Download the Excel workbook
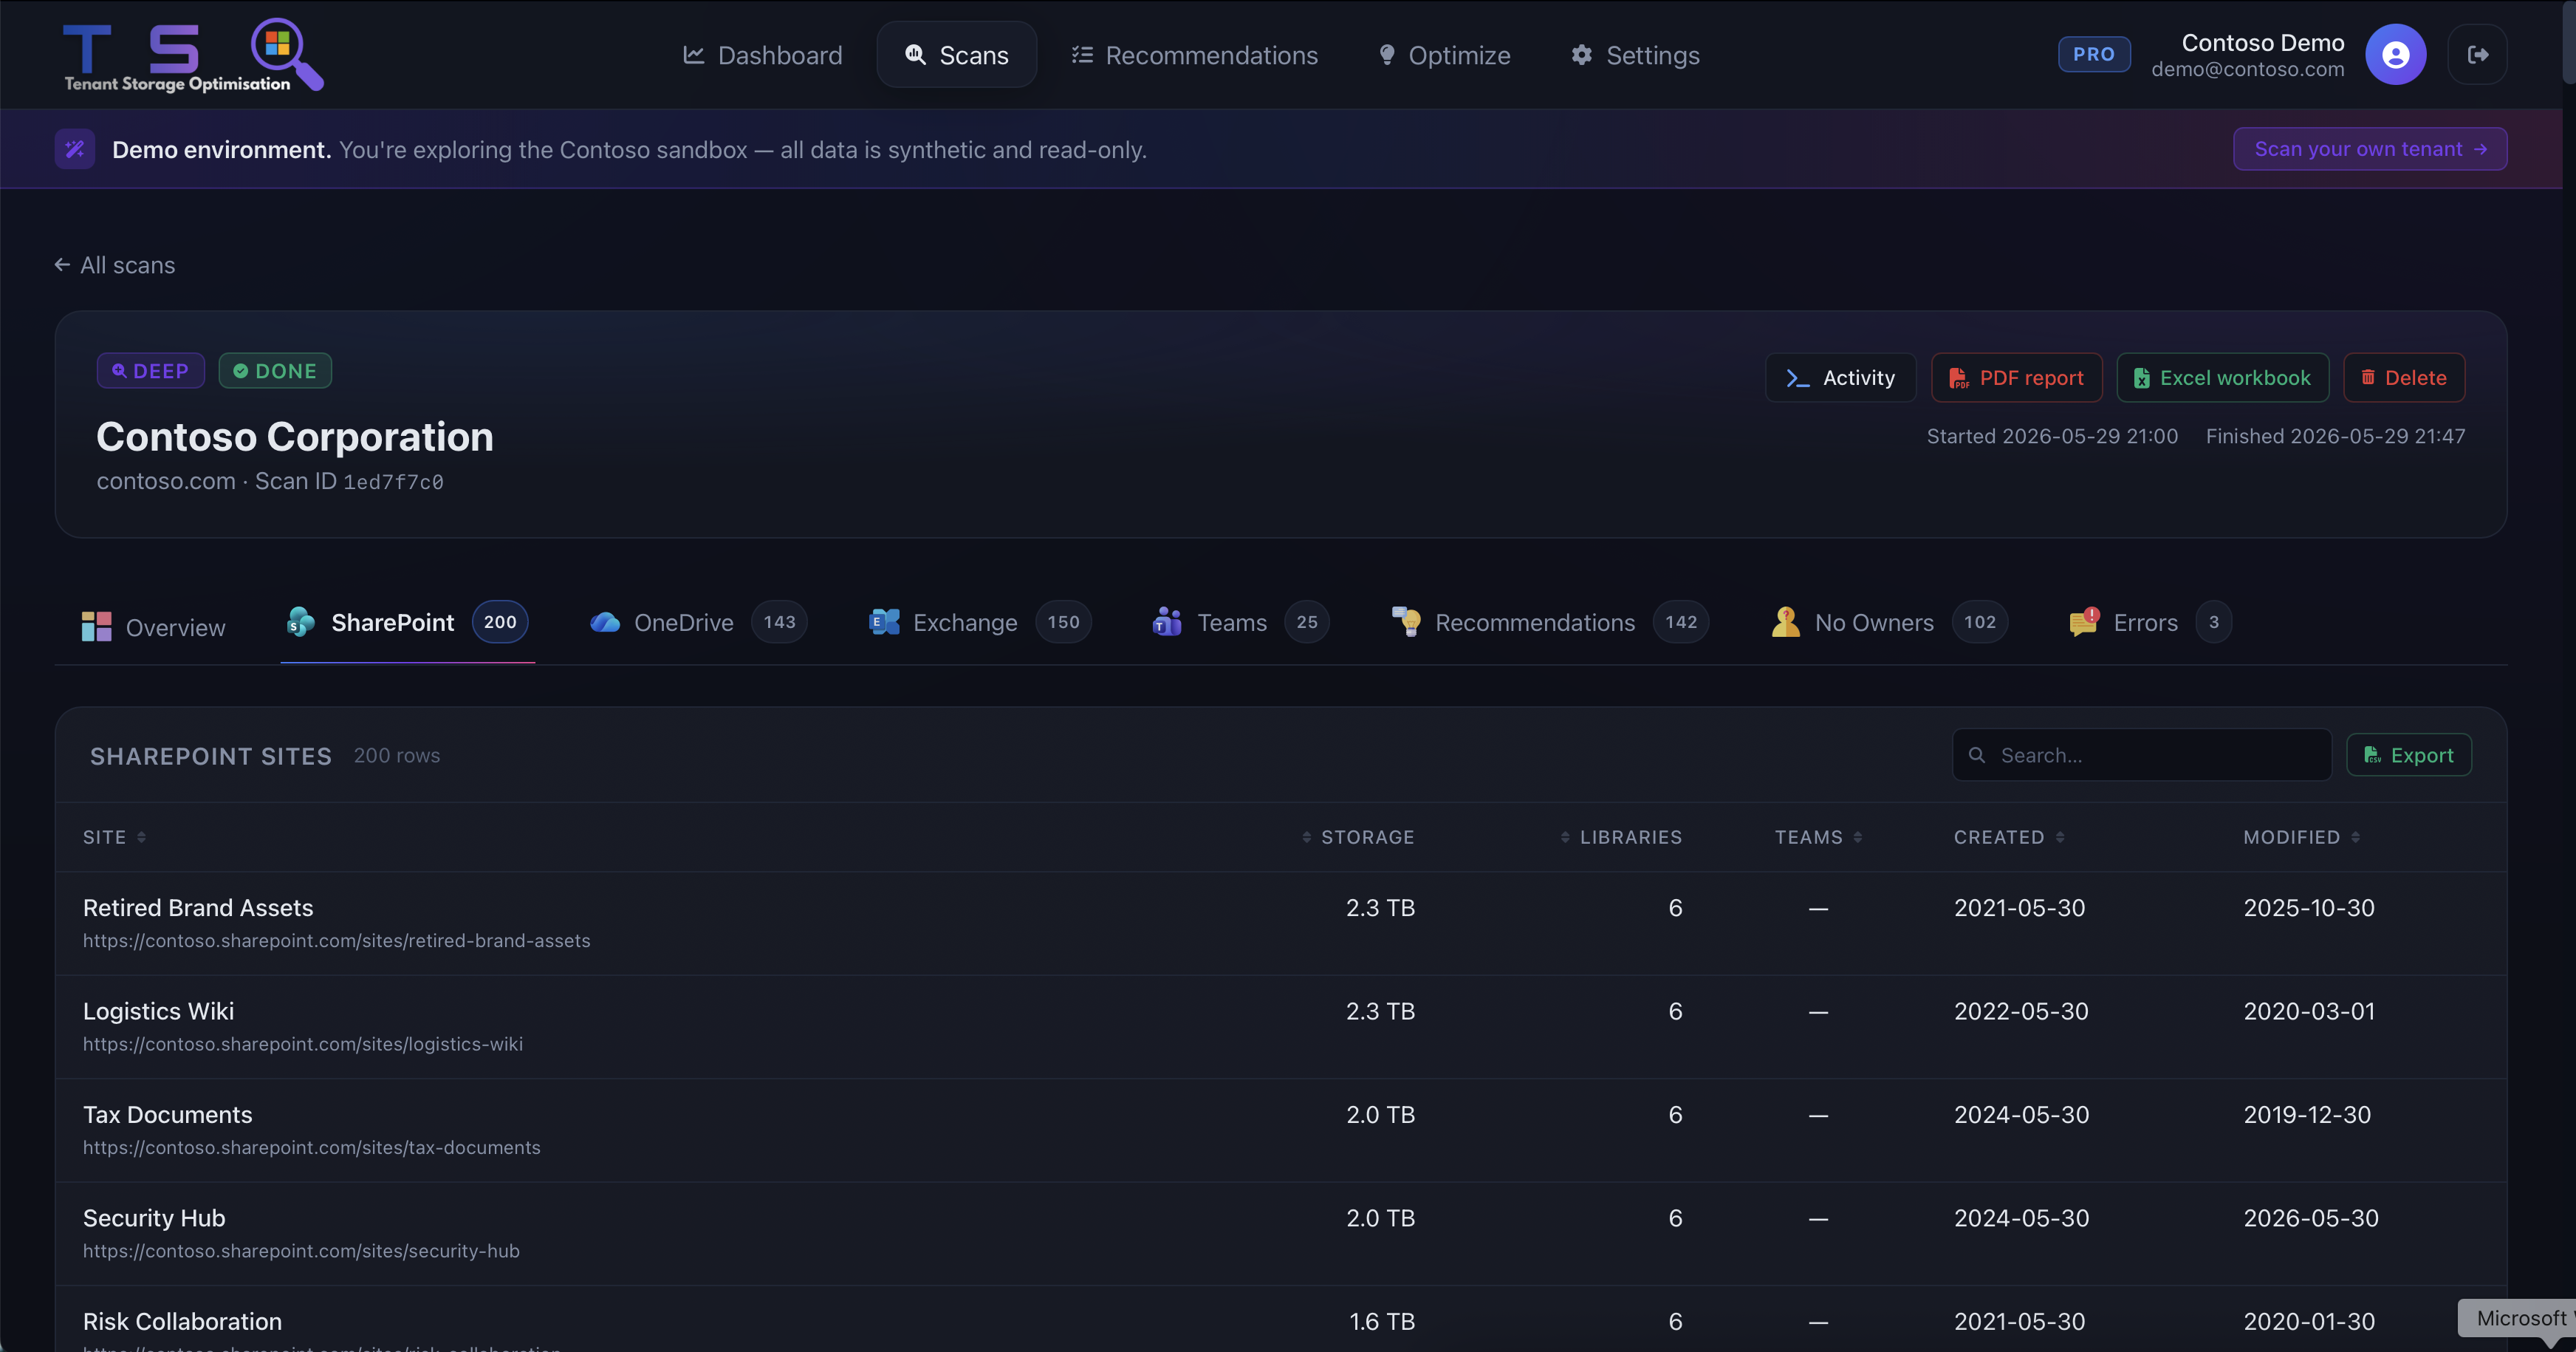The width and height of the screenshot is (2576, 1352). click(2222, 378)
